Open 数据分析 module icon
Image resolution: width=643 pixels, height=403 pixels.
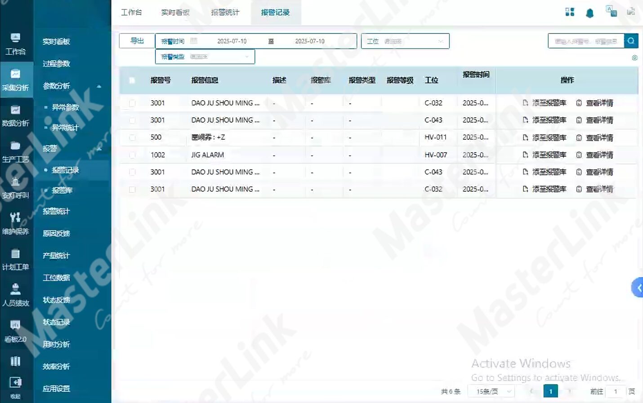[x=15, y=110]
